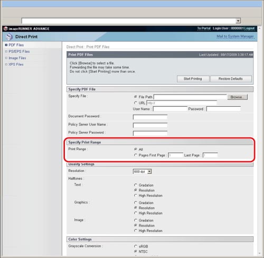Viewport: 264px width, 258px height.
Task: Choose High Resolution for Graphics halftones
Action: pos(135,213)
